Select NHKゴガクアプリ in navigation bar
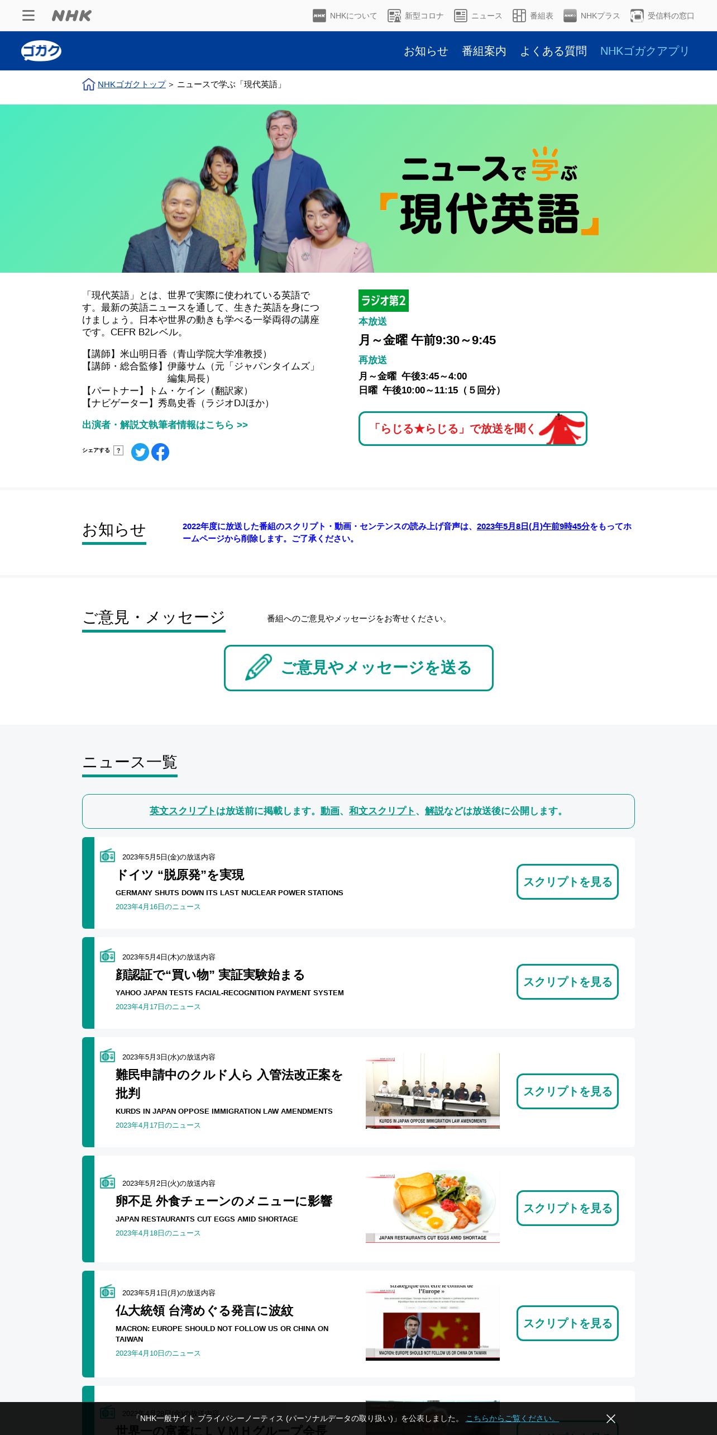 [645, 51]
